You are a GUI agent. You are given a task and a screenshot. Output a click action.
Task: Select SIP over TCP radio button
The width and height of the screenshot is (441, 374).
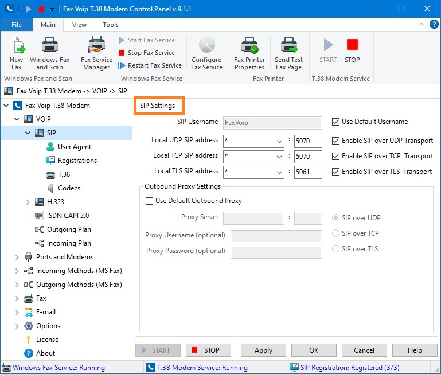pos(335,233)
